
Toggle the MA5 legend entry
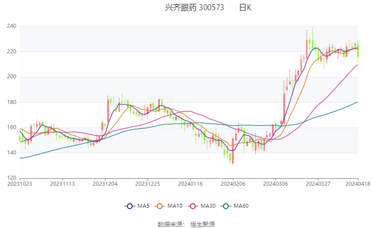click(x=136, y=206)
